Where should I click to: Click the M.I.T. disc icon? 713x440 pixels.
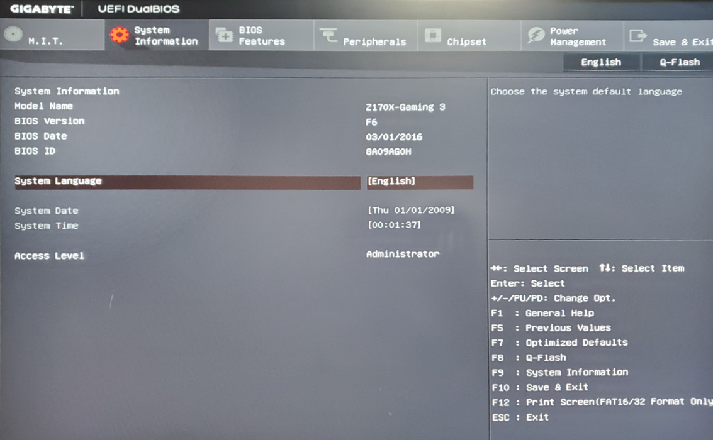pos(13,35)
